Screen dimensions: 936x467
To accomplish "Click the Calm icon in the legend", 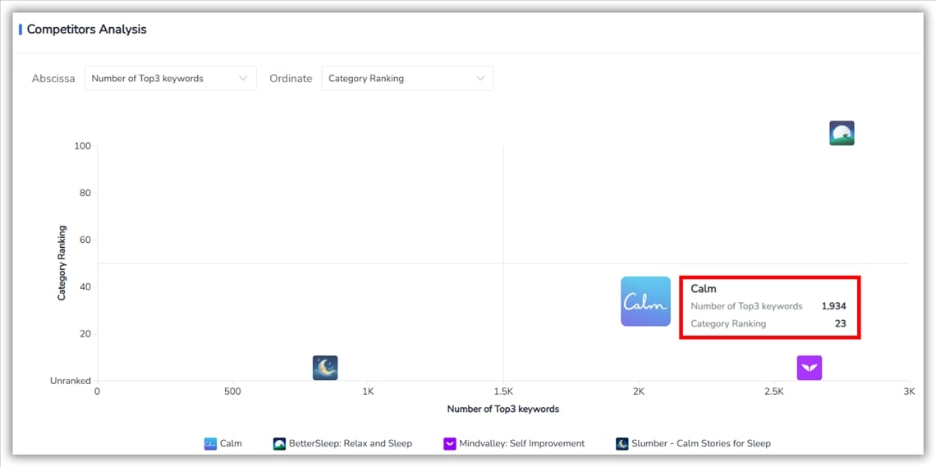I will pyautogui.click(x=210, y=444).
